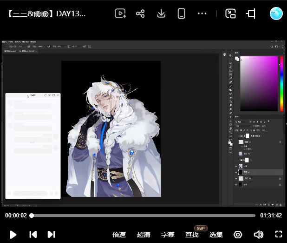The height and width of the screenshot is (243, 287).
Task: Open the three-dots more options menu
Action: (202, 13)
